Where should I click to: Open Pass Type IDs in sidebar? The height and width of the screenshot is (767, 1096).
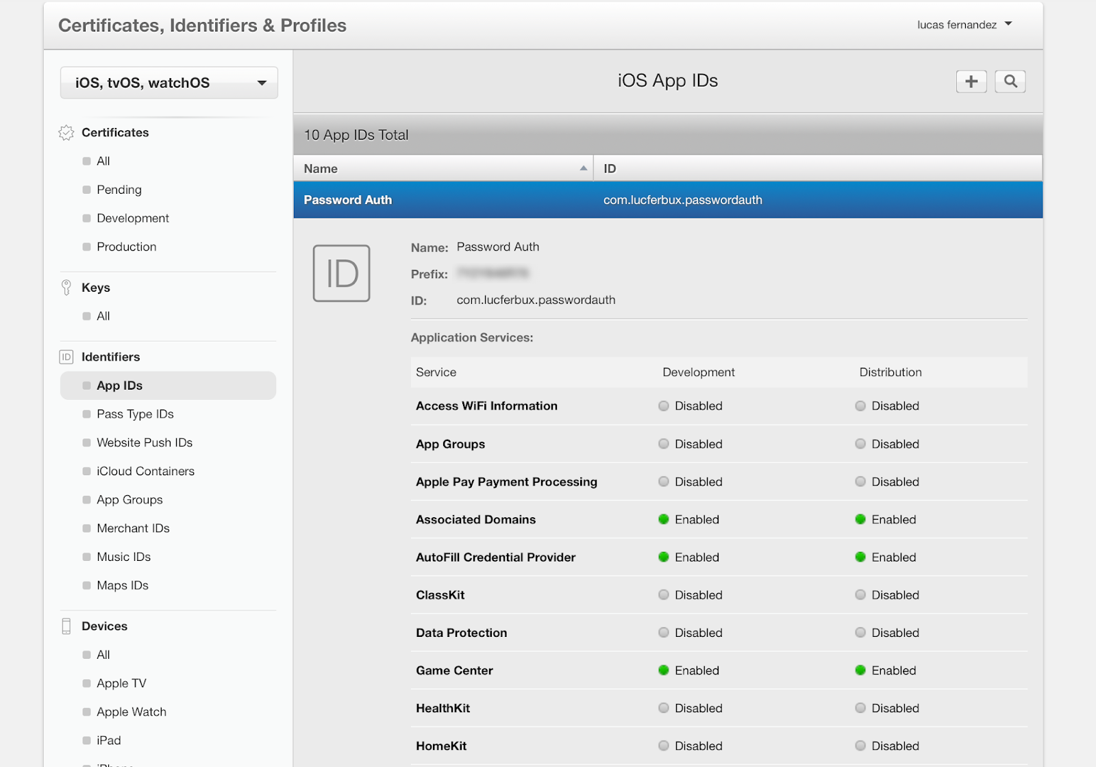pos(135,414)
